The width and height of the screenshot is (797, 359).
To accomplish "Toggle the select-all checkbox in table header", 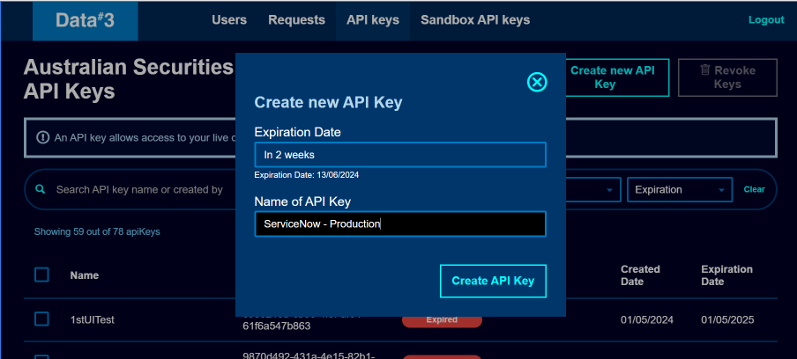I will click(x=41, y=275).
